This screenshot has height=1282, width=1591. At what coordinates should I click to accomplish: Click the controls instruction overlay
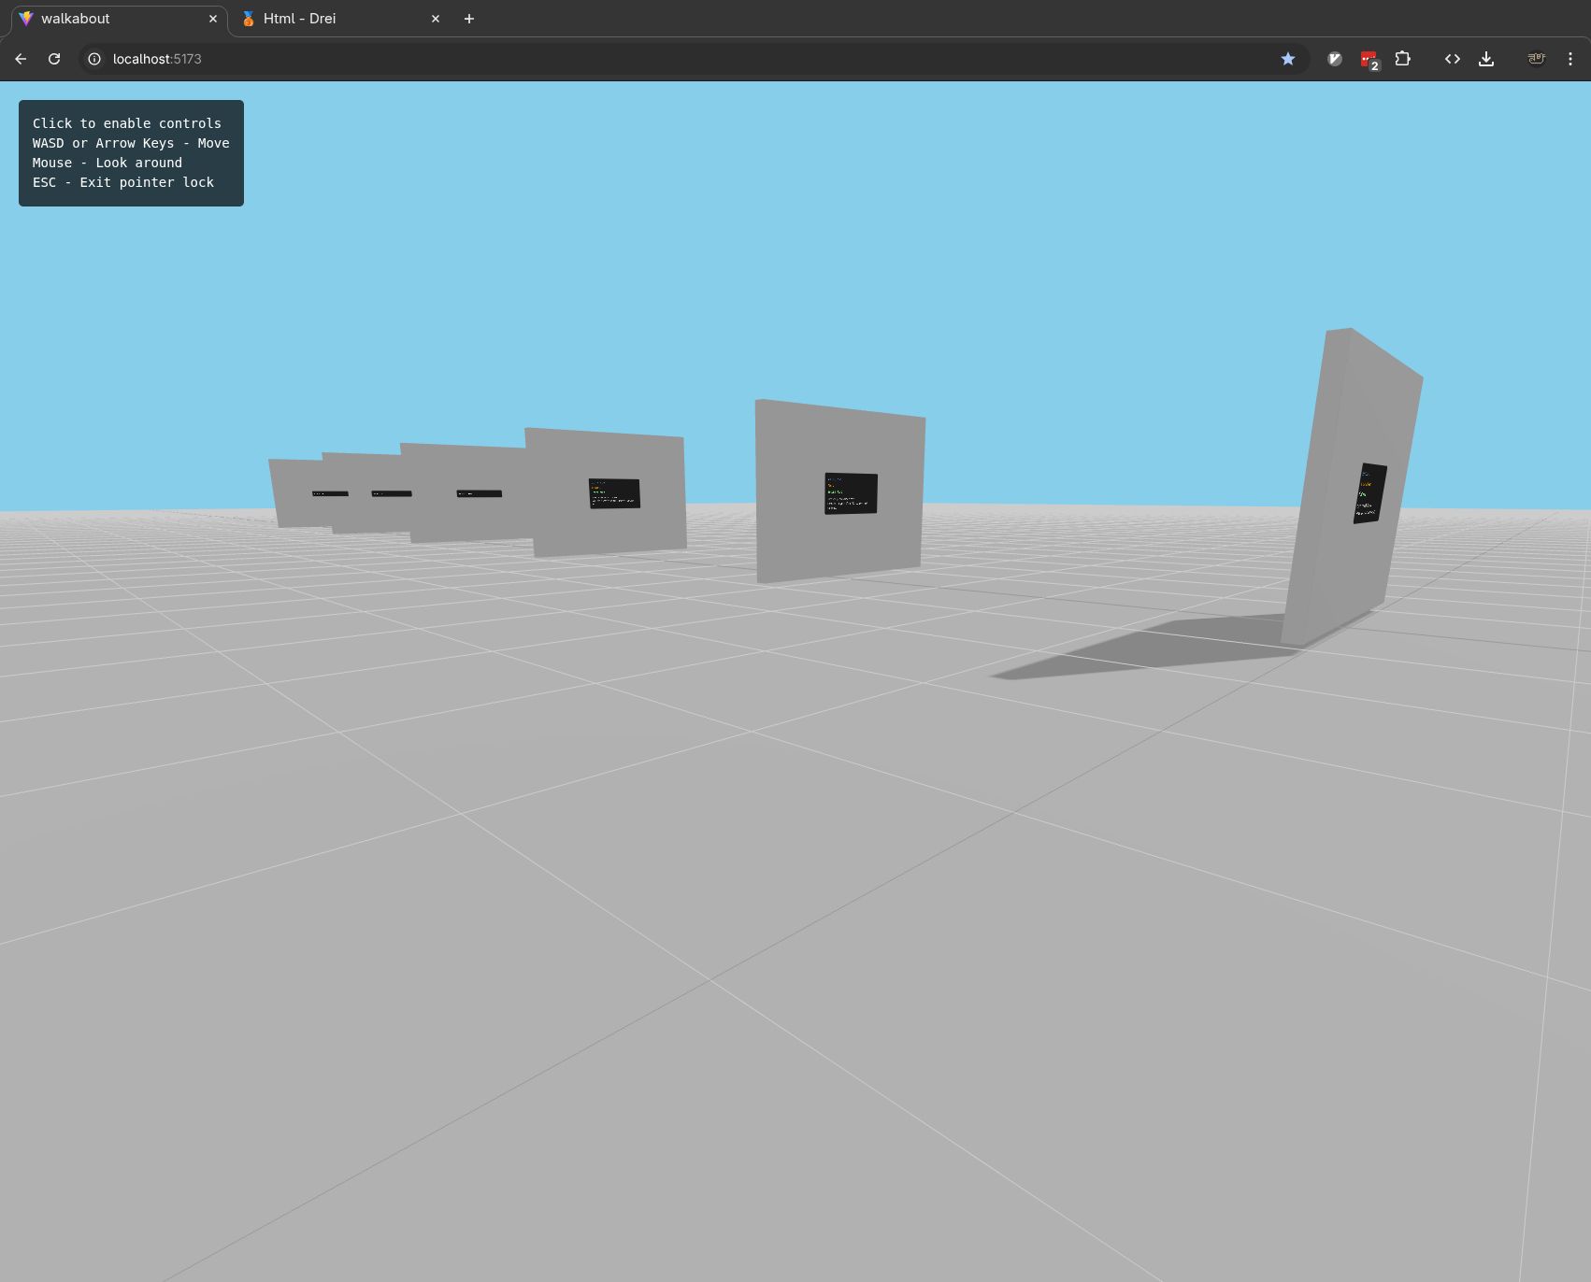click(x=131, y=153)
